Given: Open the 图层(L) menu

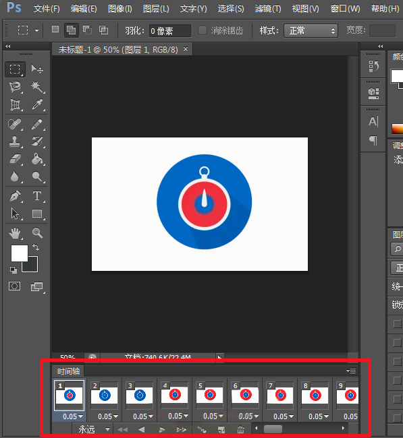Looking at the screenshot, I should (156, 9).
